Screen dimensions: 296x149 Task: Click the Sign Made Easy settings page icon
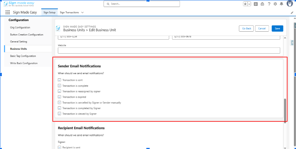coord(58,28)
